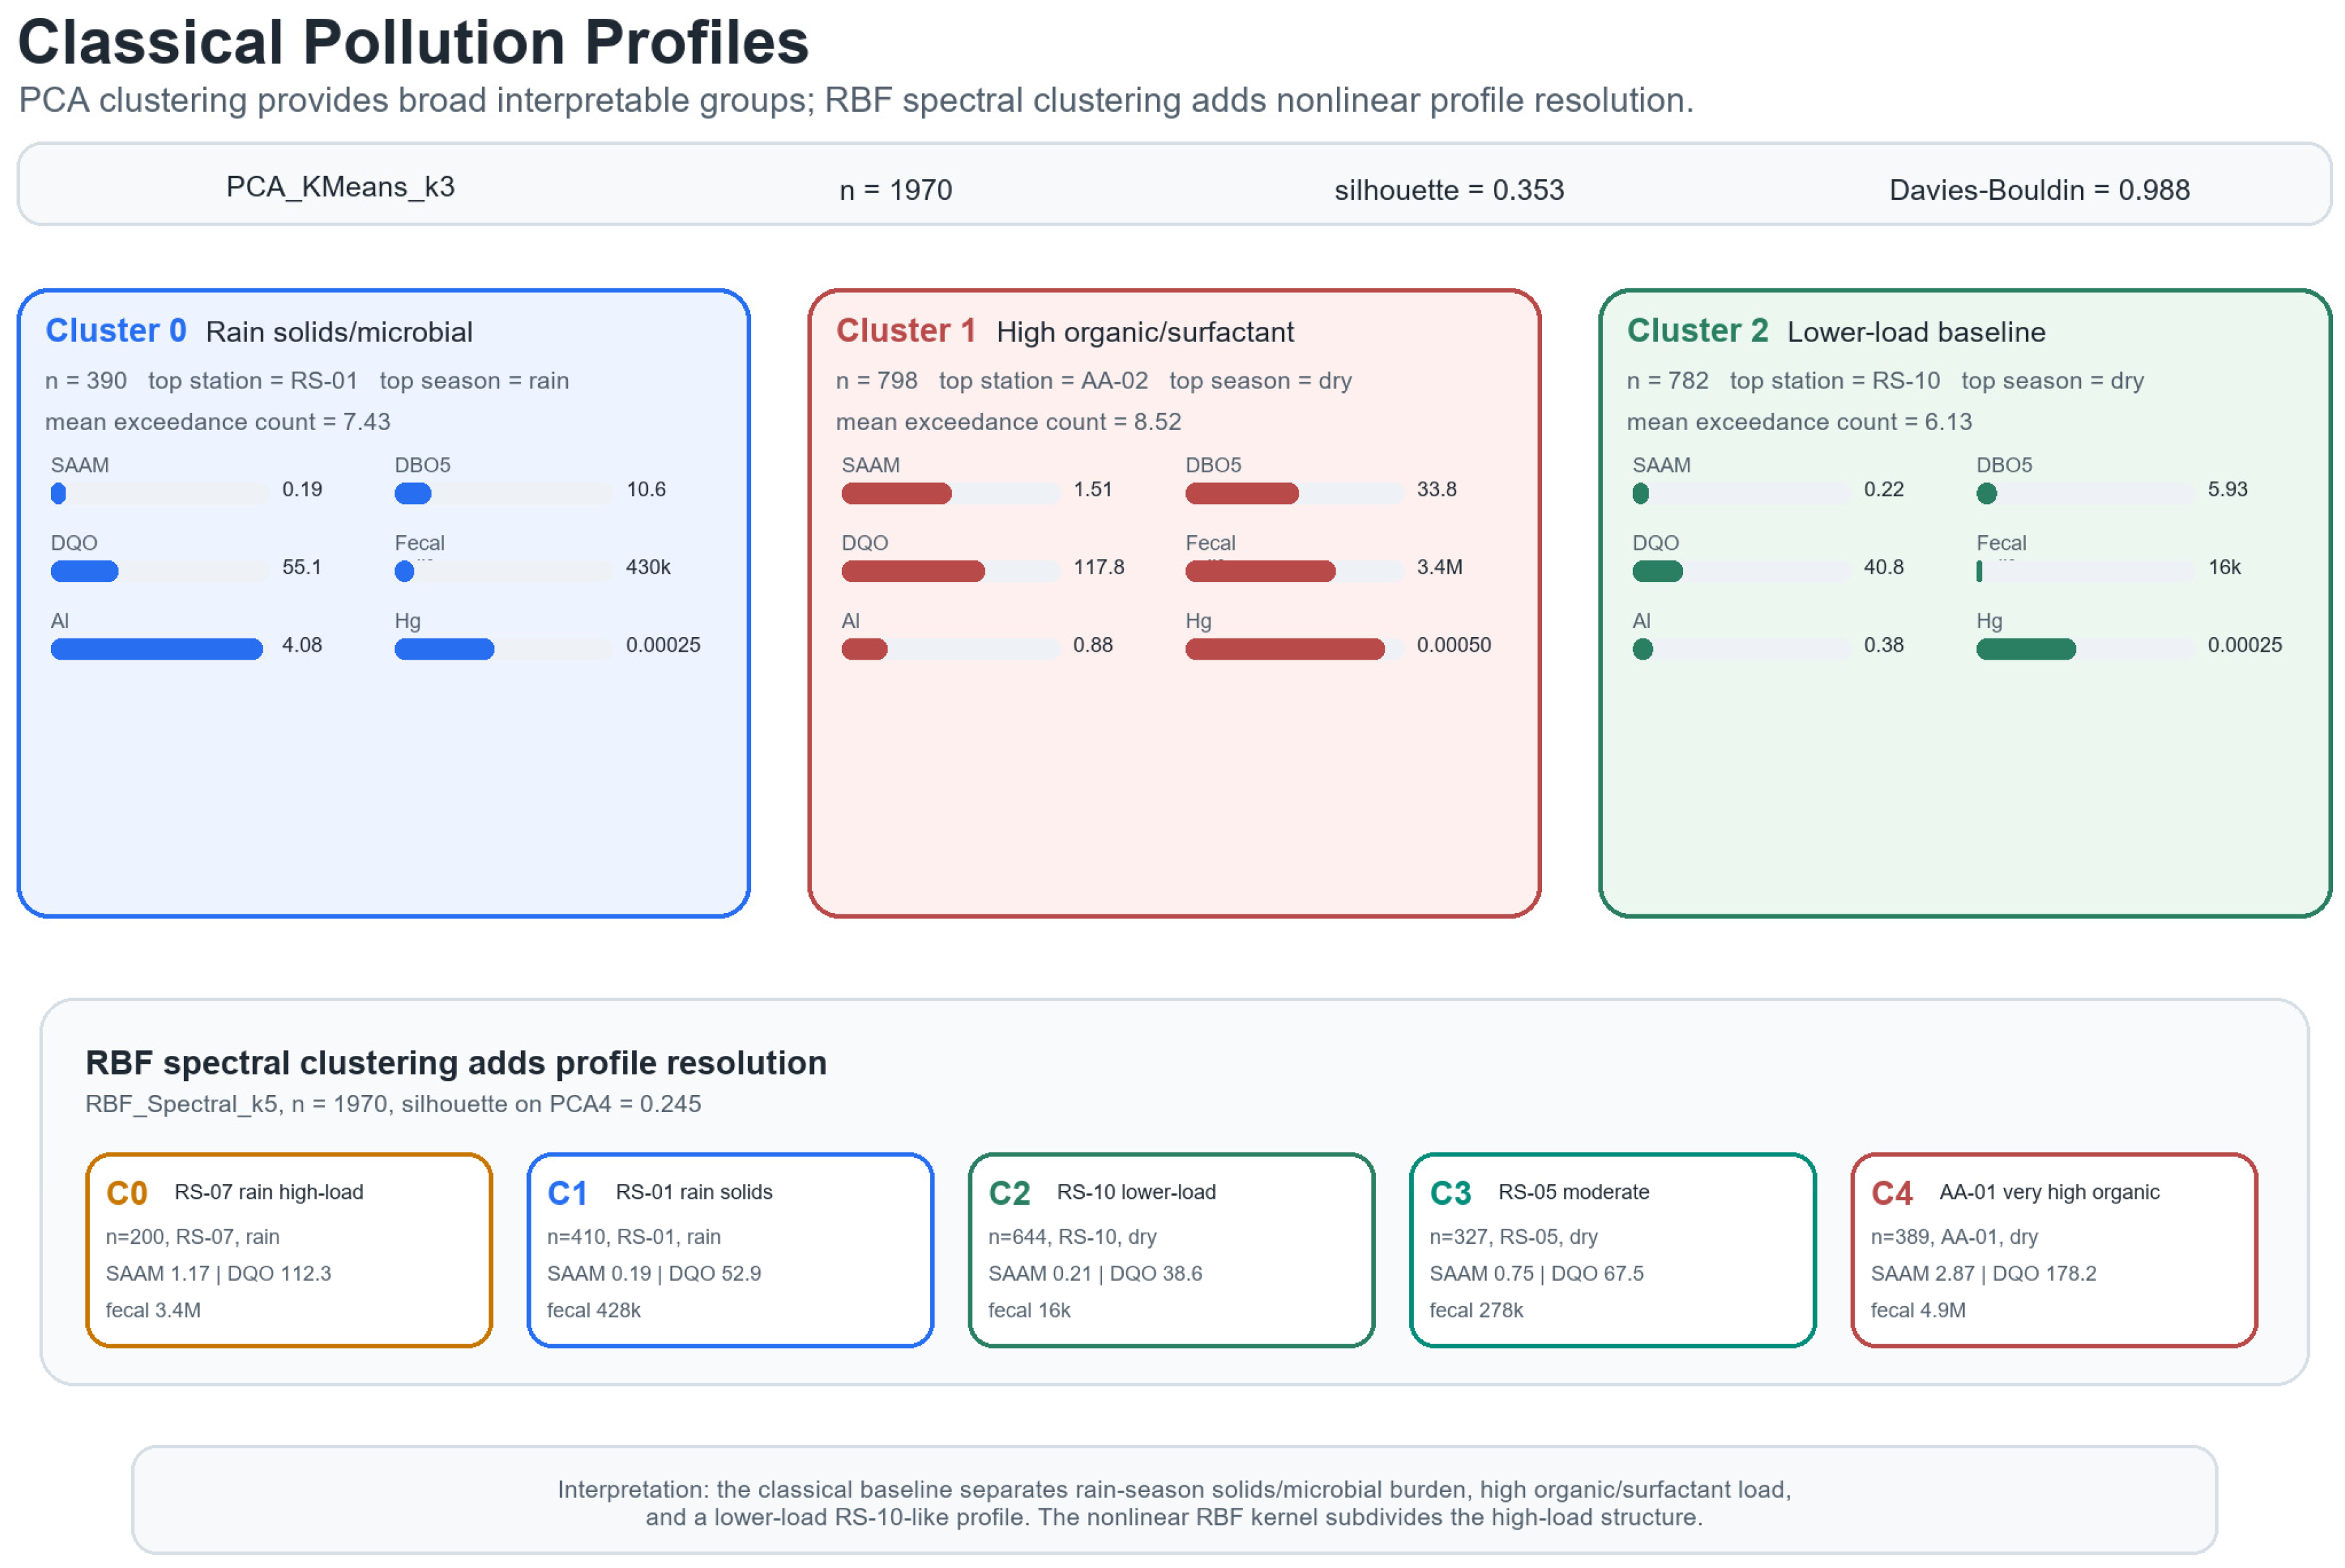The width and height of the screenshot is (2345, 1568).
Task: Click the Cluster 2 Fecal value 16k
Action: pos(2224,567)
